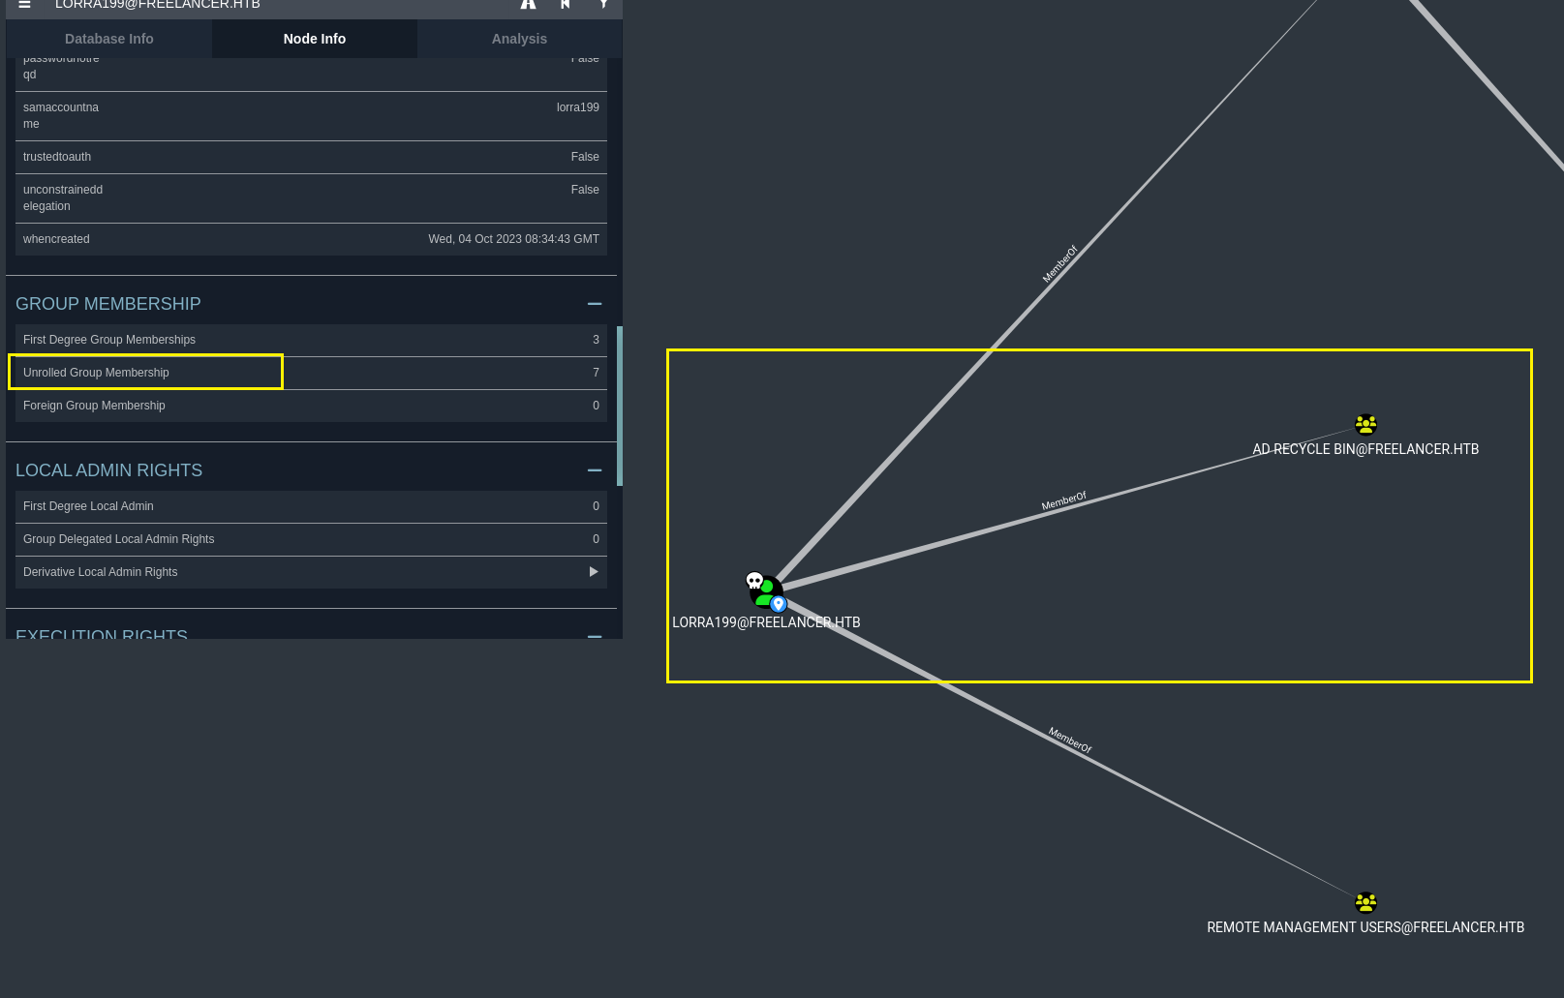Click the unconstraineddelegation property row

coord(311,198)
